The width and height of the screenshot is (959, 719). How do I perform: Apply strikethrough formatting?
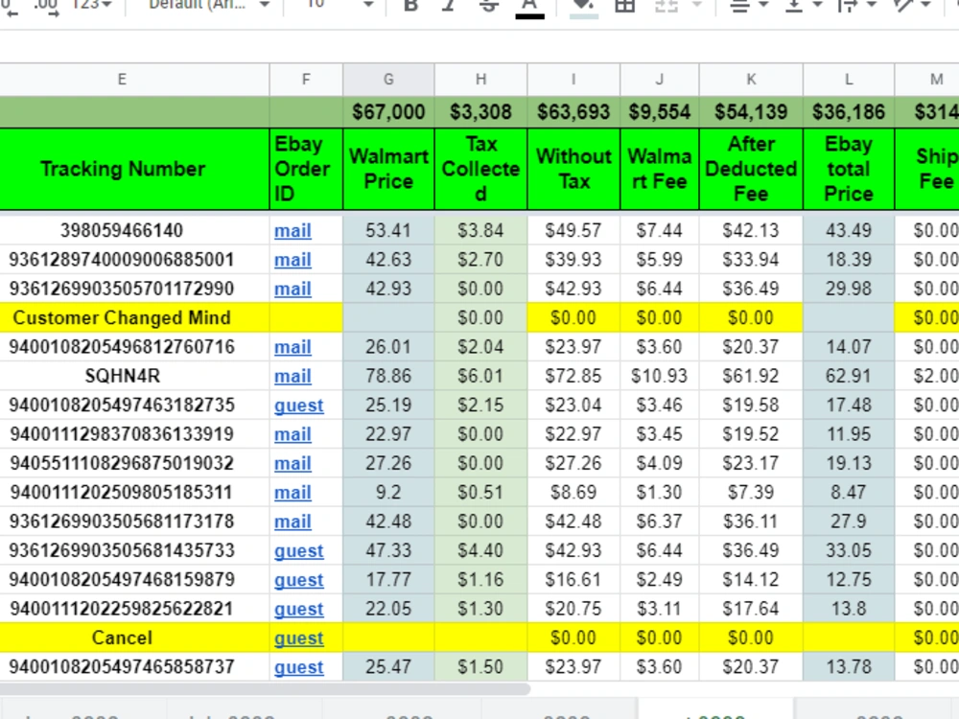(x=489, y=6)
